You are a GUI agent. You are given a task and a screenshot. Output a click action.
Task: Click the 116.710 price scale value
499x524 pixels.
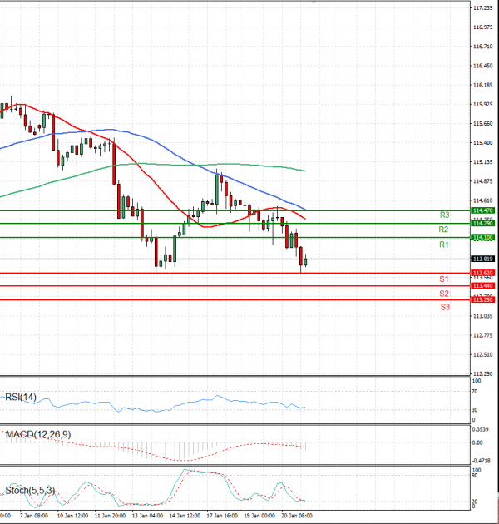pyautogui.click(x=483, y=47)
